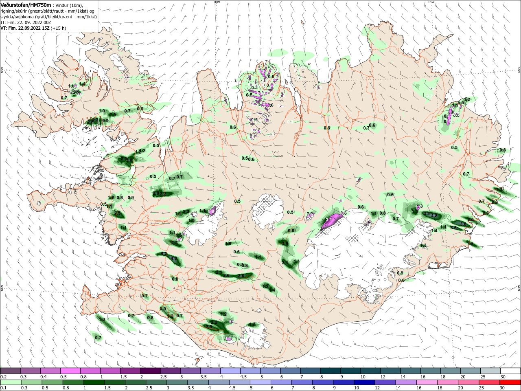521x391 pixels.
Task: Pick the purple 1 swatch on snow scale
Action: click(110, 371)
